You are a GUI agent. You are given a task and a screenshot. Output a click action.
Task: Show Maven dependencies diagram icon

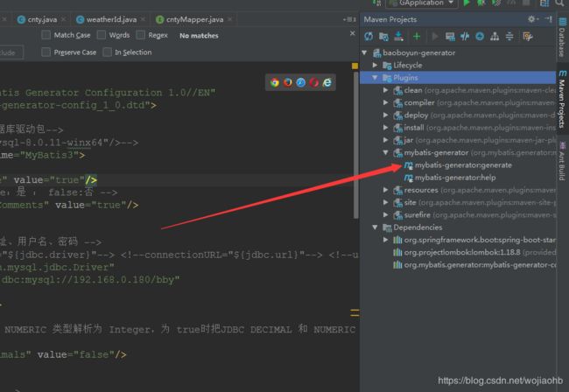point(495,36)
